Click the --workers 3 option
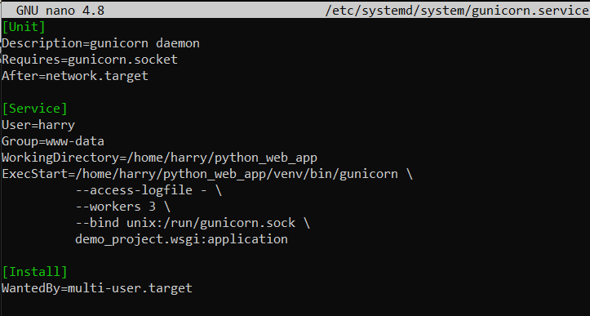The image size is (590, 316). [122, 207]
